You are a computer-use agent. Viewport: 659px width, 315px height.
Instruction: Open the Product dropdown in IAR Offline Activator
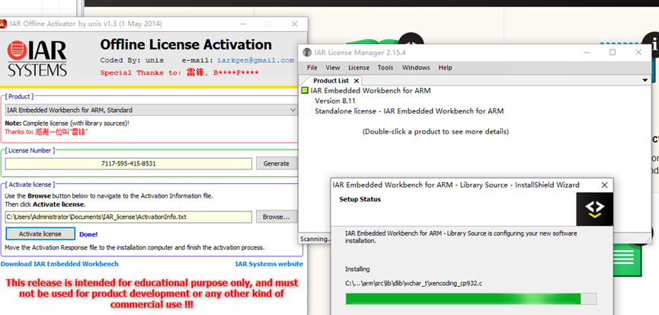click(x=152, y=110)
